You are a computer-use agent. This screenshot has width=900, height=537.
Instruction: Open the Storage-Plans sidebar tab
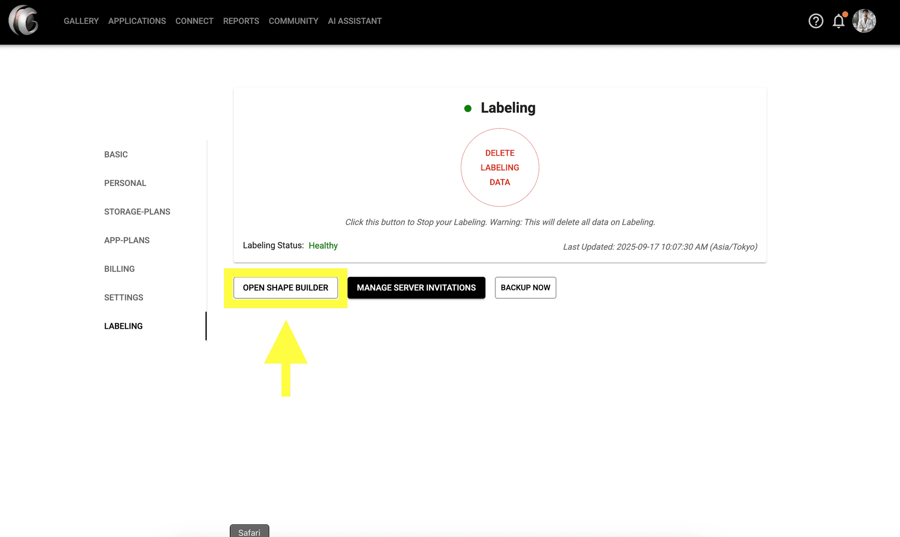[137, 212]
